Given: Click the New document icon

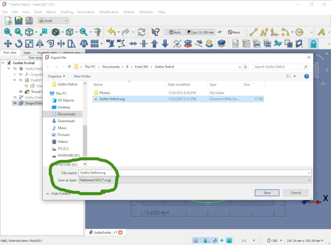Looking at the screenshot, I should coord(8,21).
